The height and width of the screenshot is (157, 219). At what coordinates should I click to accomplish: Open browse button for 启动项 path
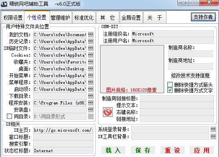pyautogui.click(x=91, y=89)
